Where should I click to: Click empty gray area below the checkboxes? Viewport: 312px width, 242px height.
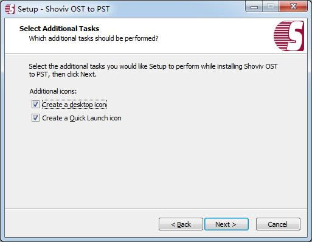coord(156,164)
